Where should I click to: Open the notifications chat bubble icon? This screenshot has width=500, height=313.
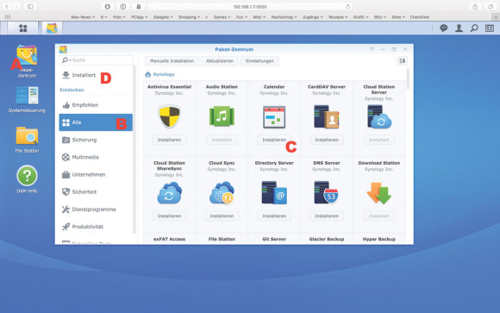[x=444, y=28]
